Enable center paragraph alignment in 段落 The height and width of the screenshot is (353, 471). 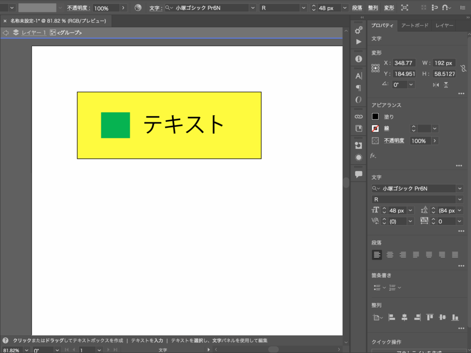390,255
